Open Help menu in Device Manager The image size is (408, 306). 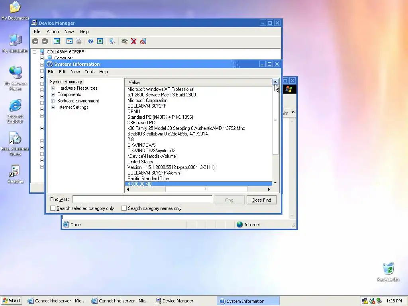coord(84,31)
